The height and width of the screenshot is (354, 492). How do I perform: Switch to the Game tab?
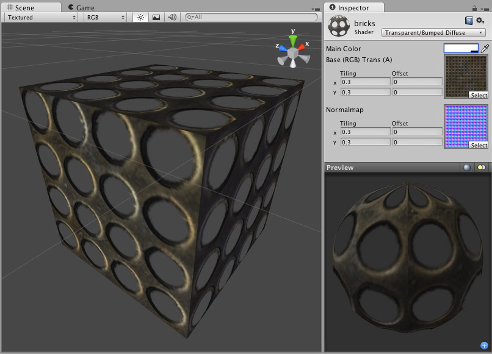point(81,7)
